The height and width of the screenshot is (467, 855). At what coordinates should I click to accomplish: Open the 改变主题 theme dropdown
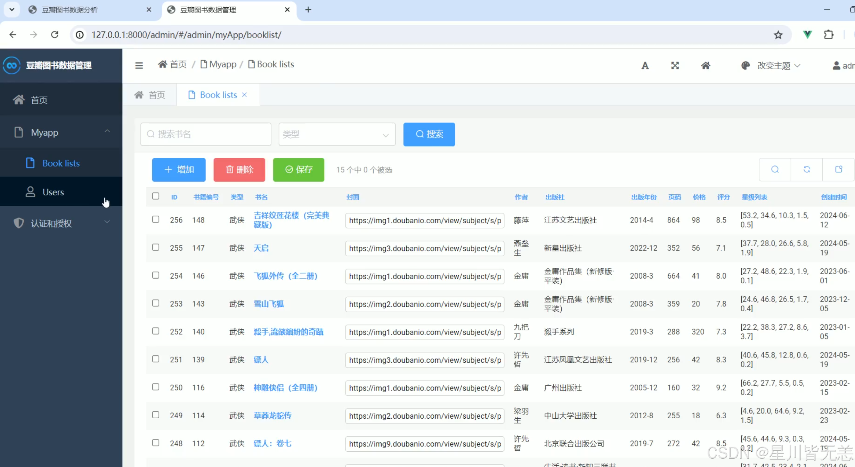tap(774, 65)
